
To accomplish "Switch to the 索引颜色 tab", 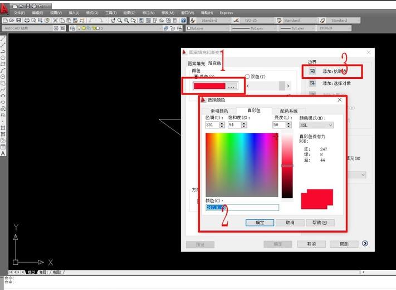I will coord(219,111).
